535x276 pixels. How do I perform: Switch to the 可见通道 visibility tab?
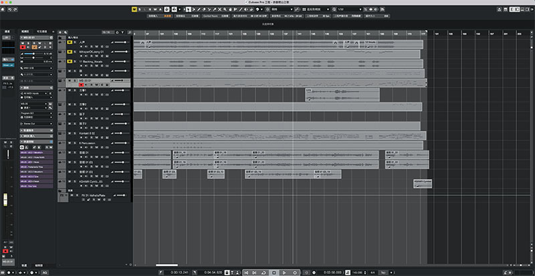point(41,31)
